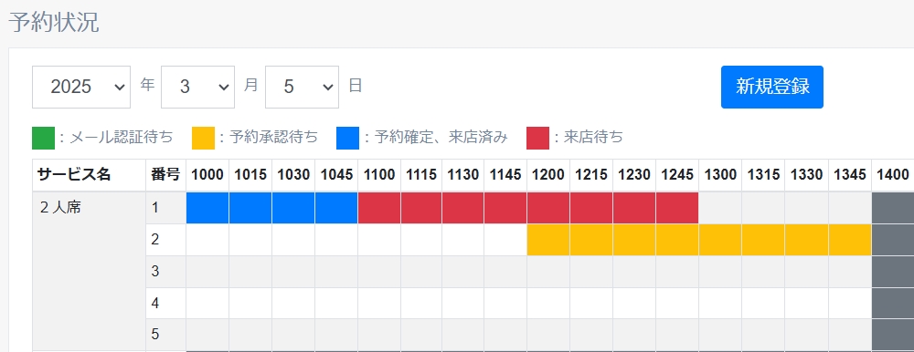Screen dimensions: 914x352
Task: Select empty 1145 slot in seat 2
Action: 506,240
